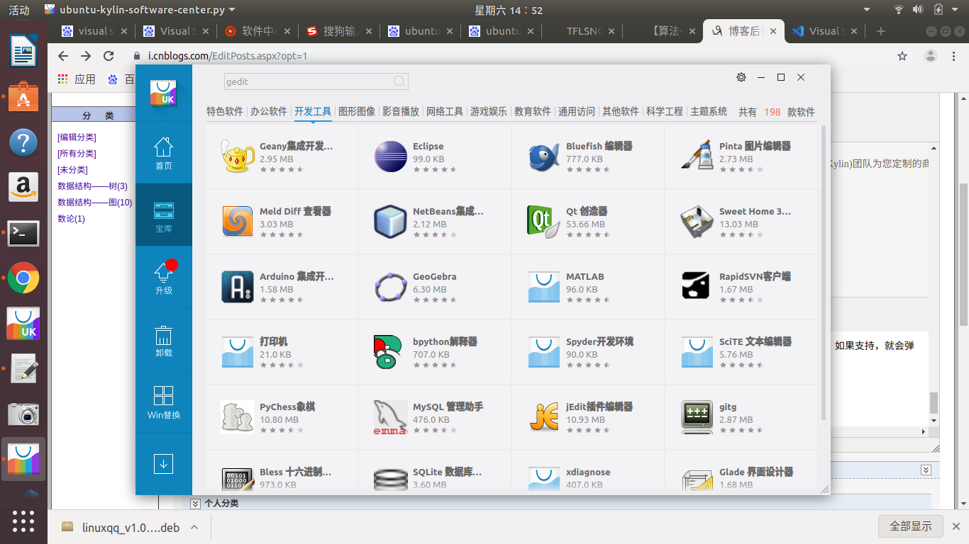Screen dimensions: 969x544
Task: Switch to 游戏娱乐 category tab
Action: point(489,111)
